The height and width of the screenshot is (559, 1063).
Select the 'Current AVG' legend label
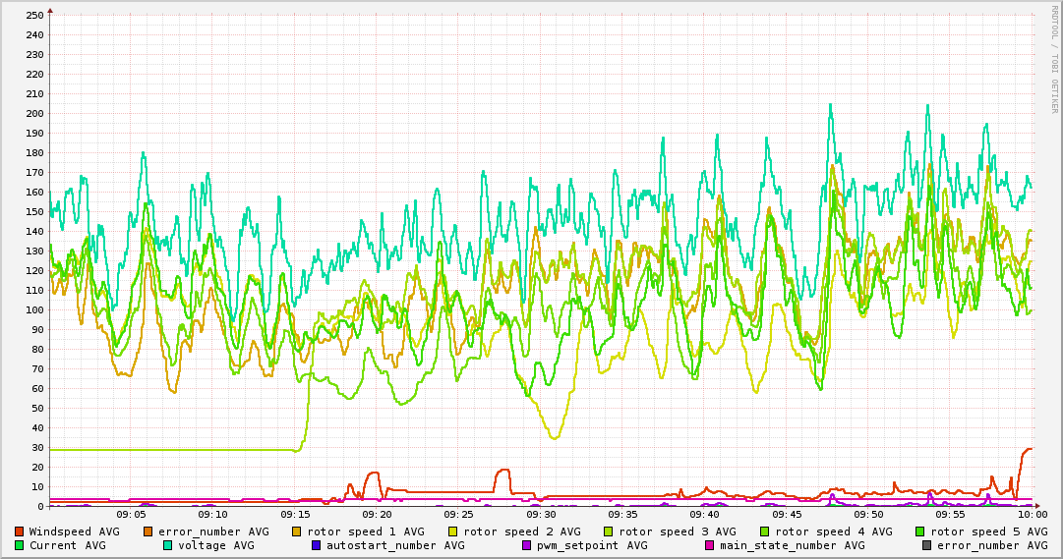click(x=67, y=545)
